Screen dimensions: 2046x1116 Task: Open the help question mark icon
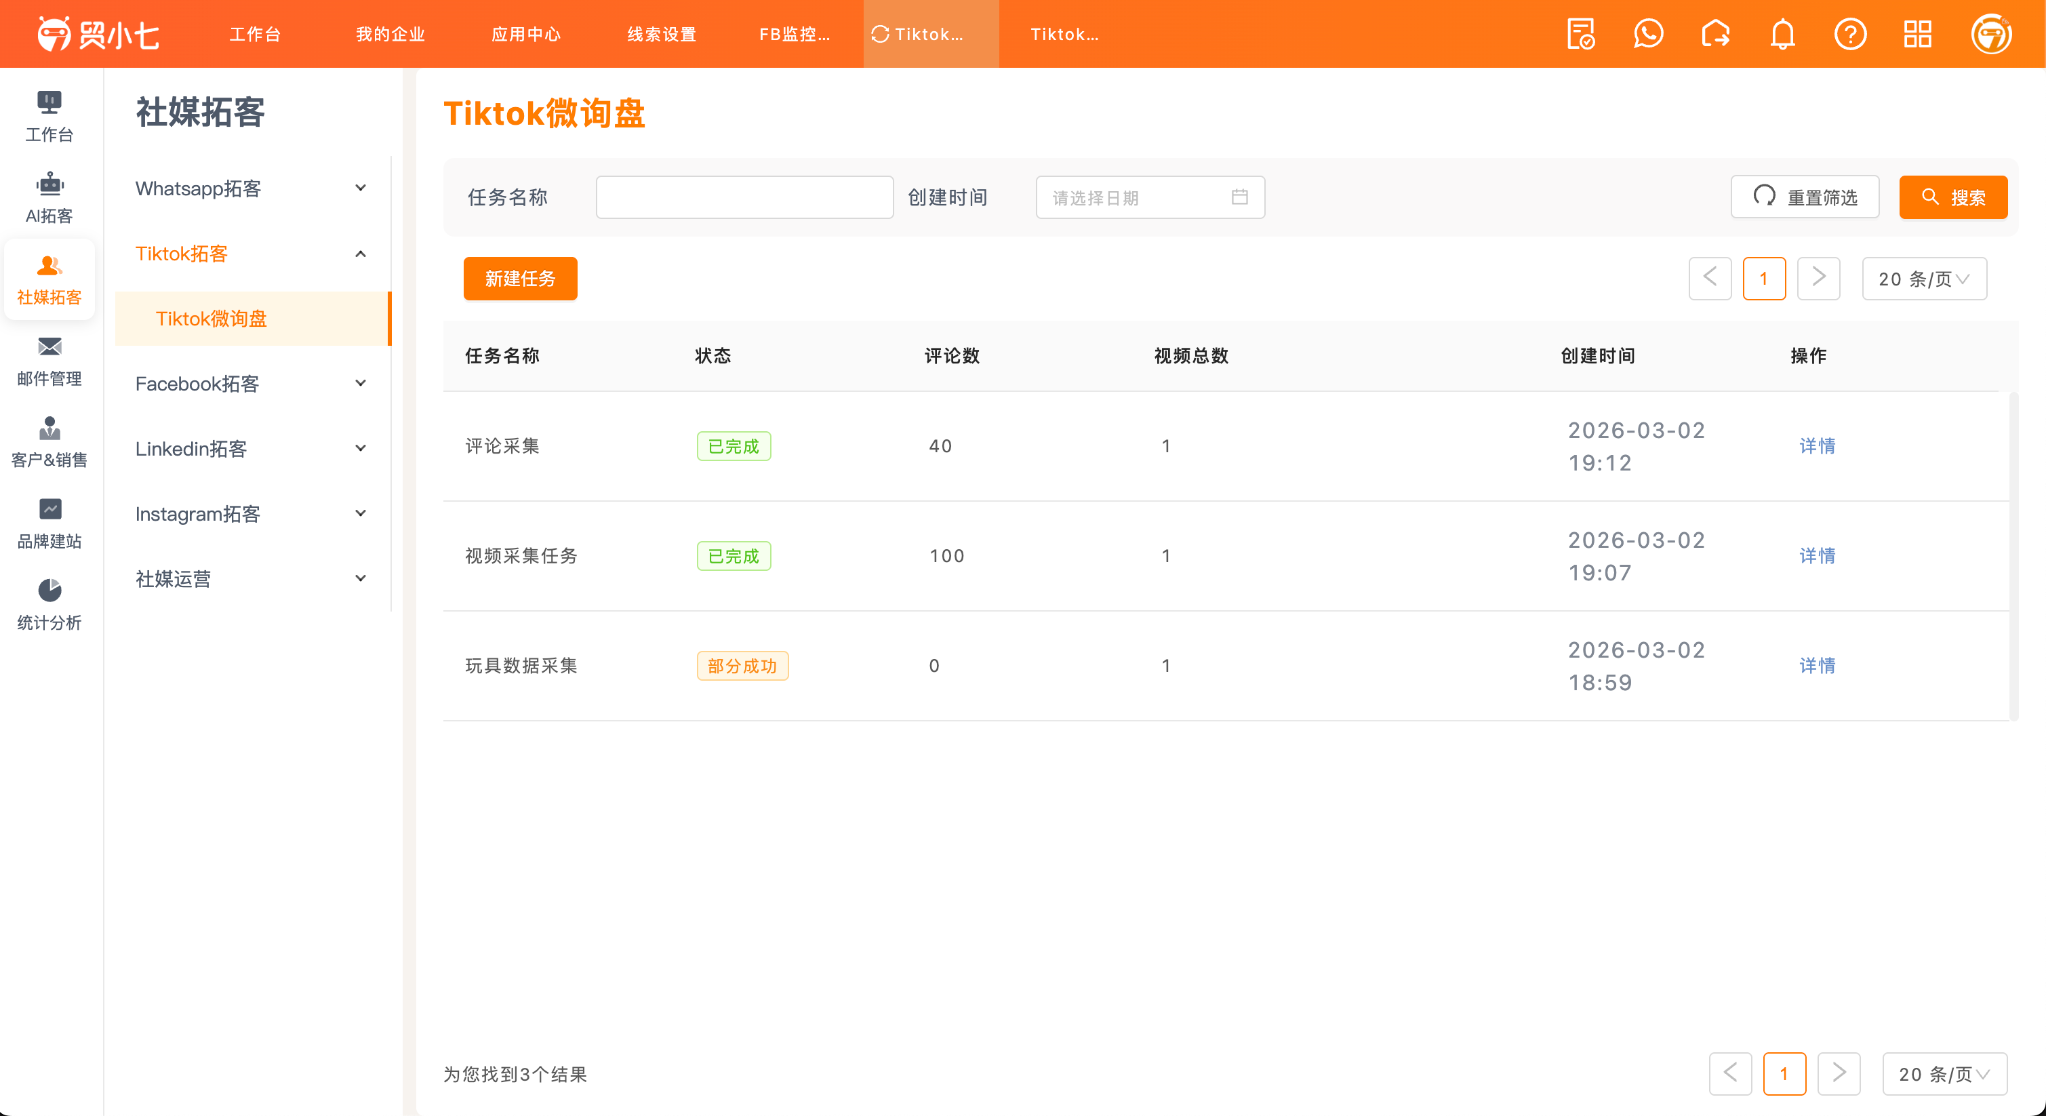click(x=1850, y=34)
